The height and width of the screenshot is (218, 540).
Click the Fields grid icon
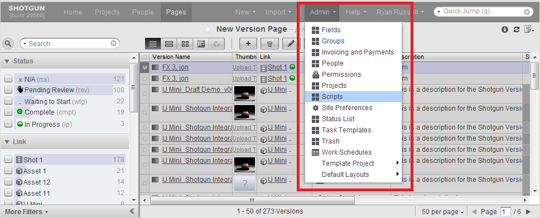(315, 30)
